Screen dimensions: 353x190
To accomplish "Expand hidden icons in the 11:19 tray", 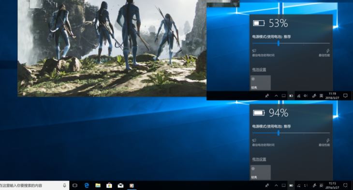I will coord(276,96).
